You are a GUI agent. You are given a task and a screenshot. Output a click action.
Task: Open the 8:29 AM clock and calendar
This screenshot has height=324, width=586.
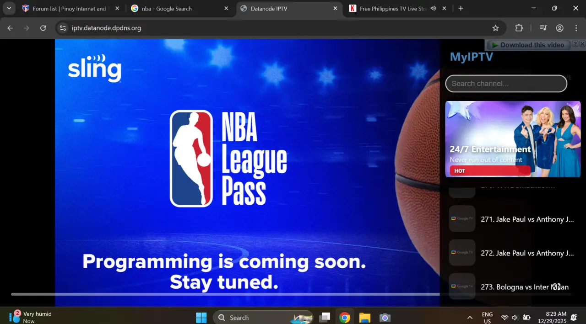(x=553, y=318)
